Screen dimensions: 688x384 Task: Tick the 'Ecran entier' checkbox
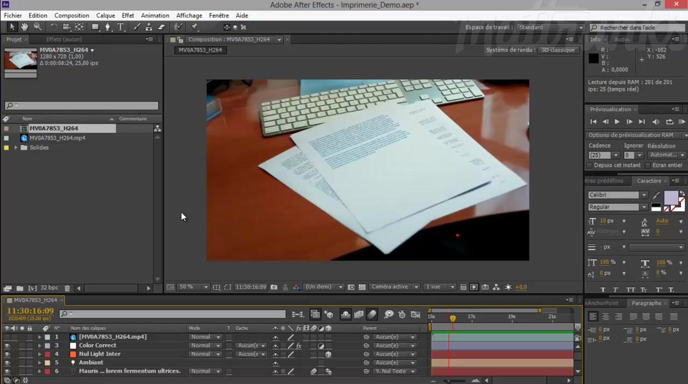click(x=648, y=165)
